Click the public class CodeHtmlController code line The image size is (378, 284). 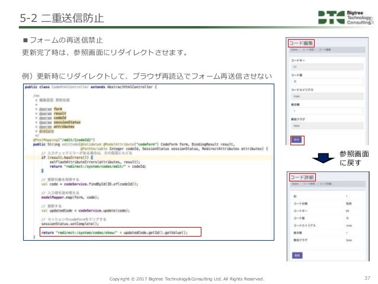91,87
